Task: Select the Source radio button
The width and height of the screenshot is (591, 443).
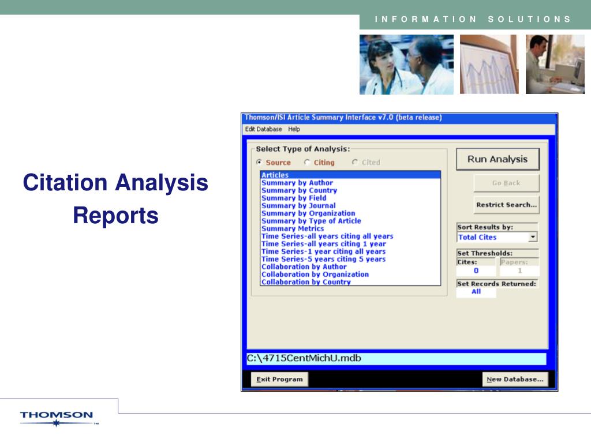Action: pos(259,162)
